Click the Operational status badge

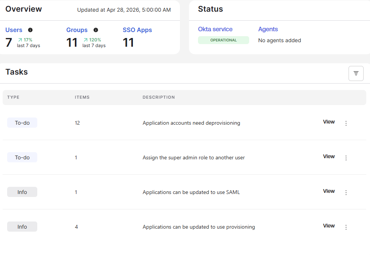[224, 40]
